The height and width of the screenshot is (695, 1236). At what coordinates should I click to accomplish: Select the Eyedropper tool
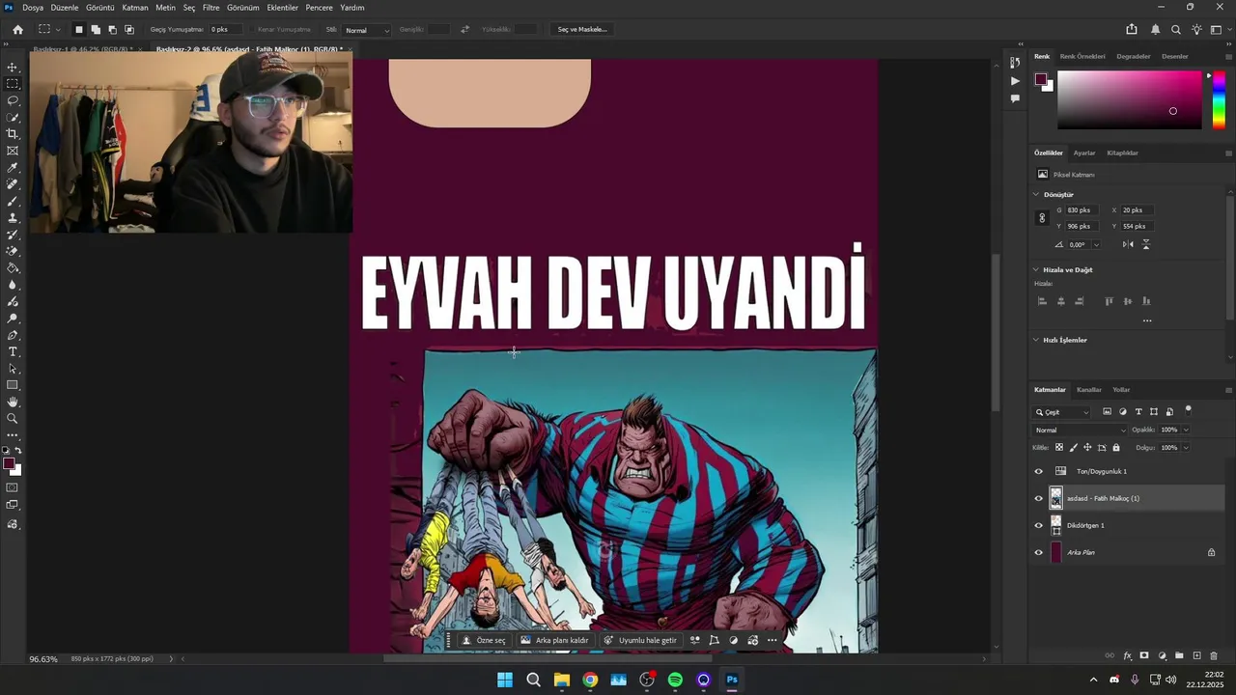pyautogui.click(x=13, y=168)
